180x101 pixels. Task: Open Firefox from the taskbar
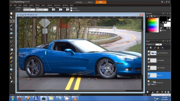[21, 98]
